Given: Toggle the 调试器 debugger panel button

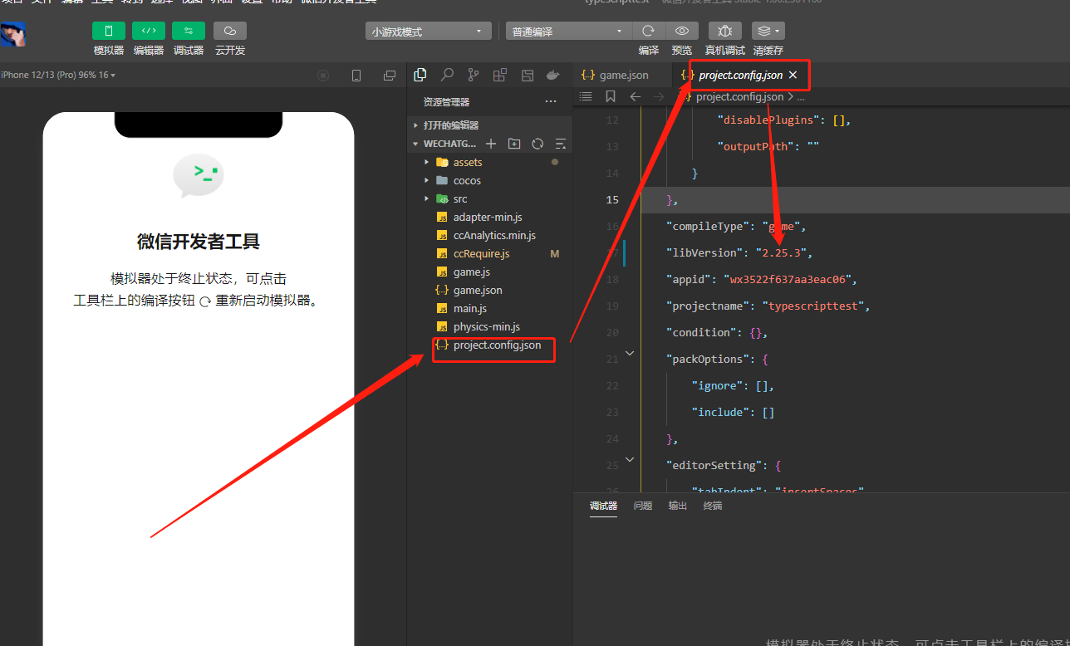Looking at the screenshot, I should point(188,31).
